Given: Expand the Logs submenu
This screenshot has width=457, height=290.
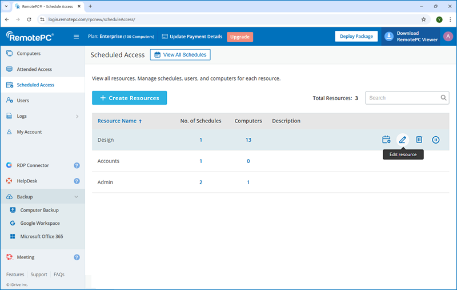Looking at the screenshot, I should [x=77, y=116].
